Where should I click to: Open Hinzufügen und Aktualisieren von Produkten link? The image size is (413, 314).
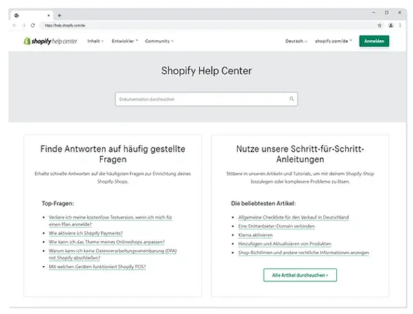[284, 244]
